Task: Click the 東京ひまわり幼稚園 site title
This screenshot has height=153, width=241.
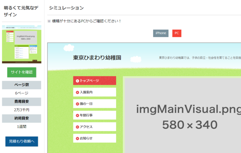Action: pos(97,58)
